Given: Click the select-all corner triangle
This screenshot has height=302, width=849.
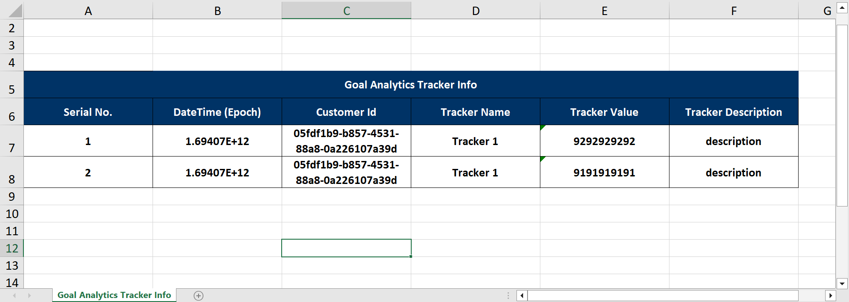Looking at the screenshot, I should tap(15, 11).
